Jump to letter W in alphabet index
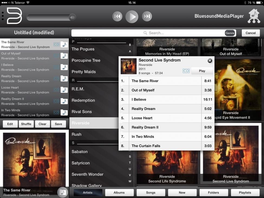This screenshot has height=198, width=264. (130, 181)
